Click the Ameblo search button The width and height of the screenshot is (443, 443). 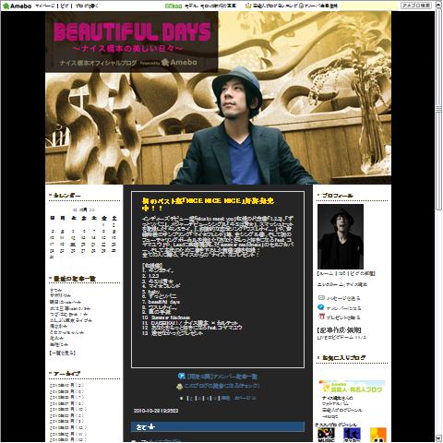point(416,6)
